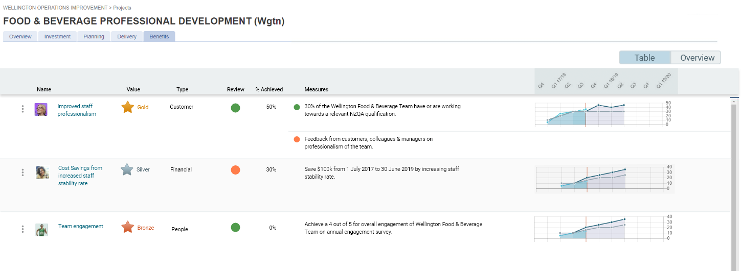742x271 pixels.
Task: Open the kebab menu for Cost Savings row
Action: click(x=23, y=173)
